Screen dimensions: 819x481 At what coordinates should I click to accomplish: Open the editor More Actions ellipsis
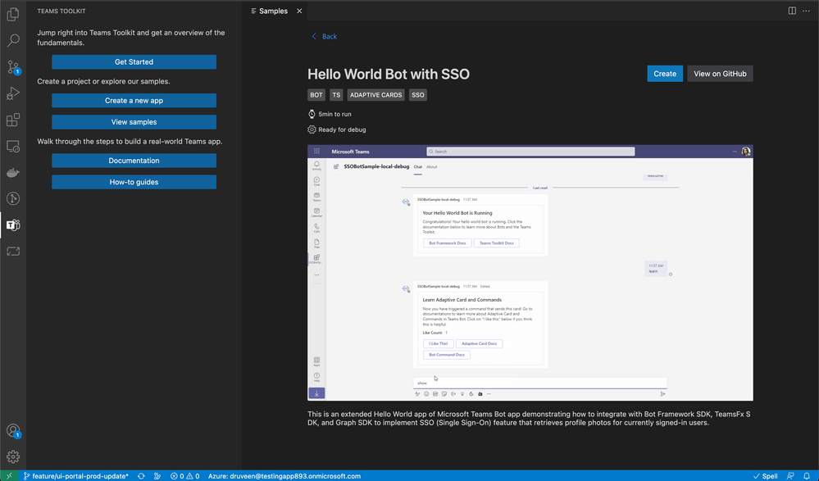coord(807,11)
